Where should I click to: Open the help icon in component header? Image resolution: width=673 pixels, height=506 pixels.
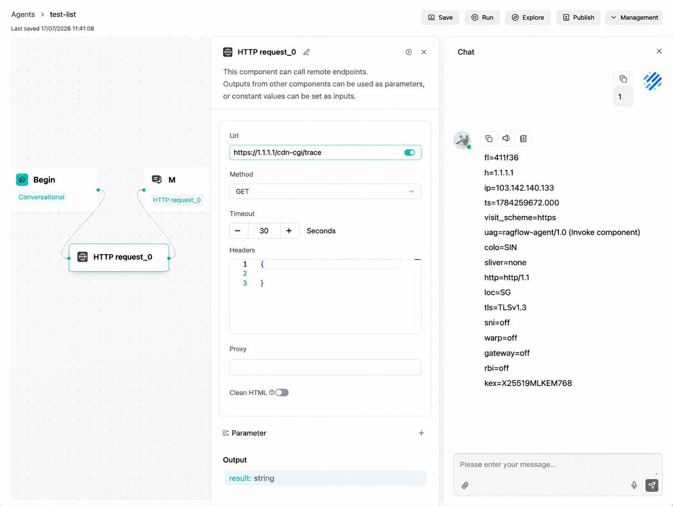click(x=408, y=52)
